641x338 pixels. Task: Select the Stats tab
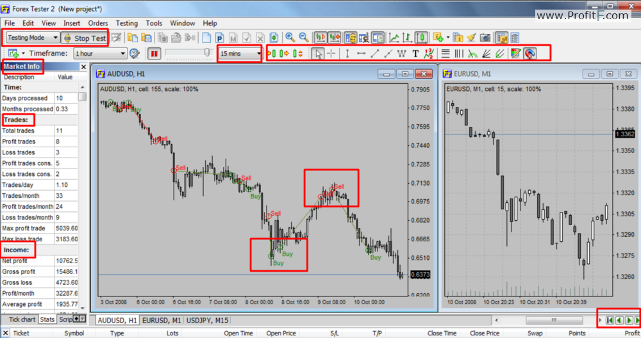(x=47, y=319)
